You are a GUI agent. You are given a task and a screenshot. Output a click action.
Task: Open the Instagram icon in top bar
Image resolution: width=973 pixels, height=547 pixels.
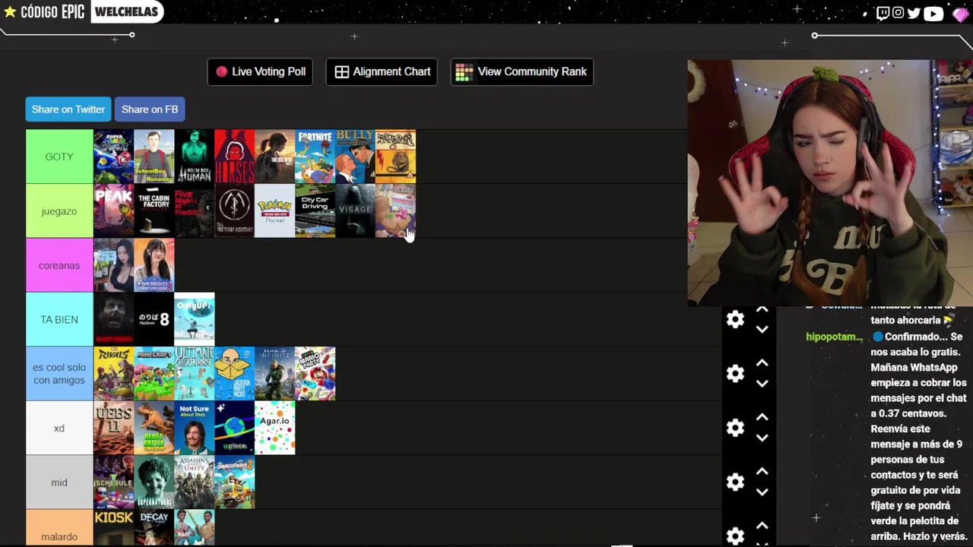click(x=898, y=13)
